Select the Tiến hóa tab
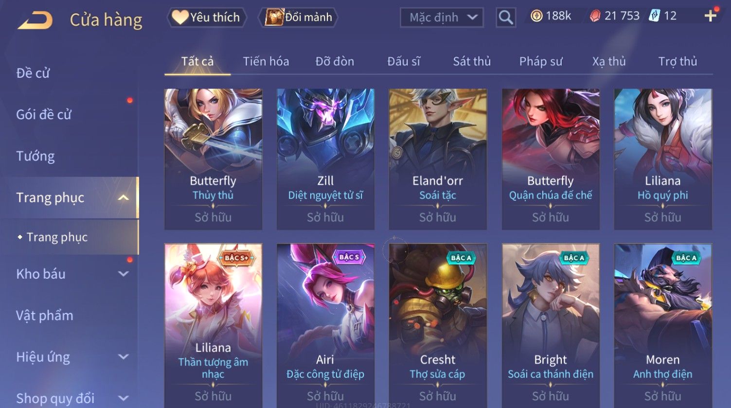This screenshot has height=408, width=731. pos(266,61)
